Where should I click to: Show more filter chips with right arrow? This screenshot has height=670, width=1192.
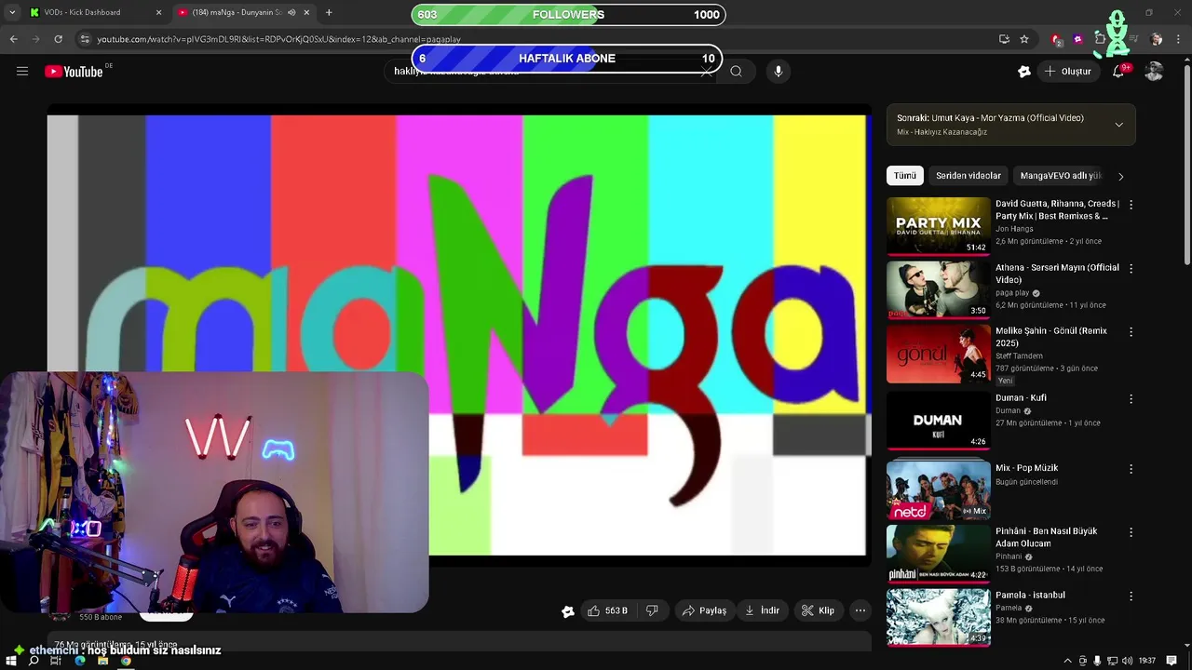[1120, 176]
